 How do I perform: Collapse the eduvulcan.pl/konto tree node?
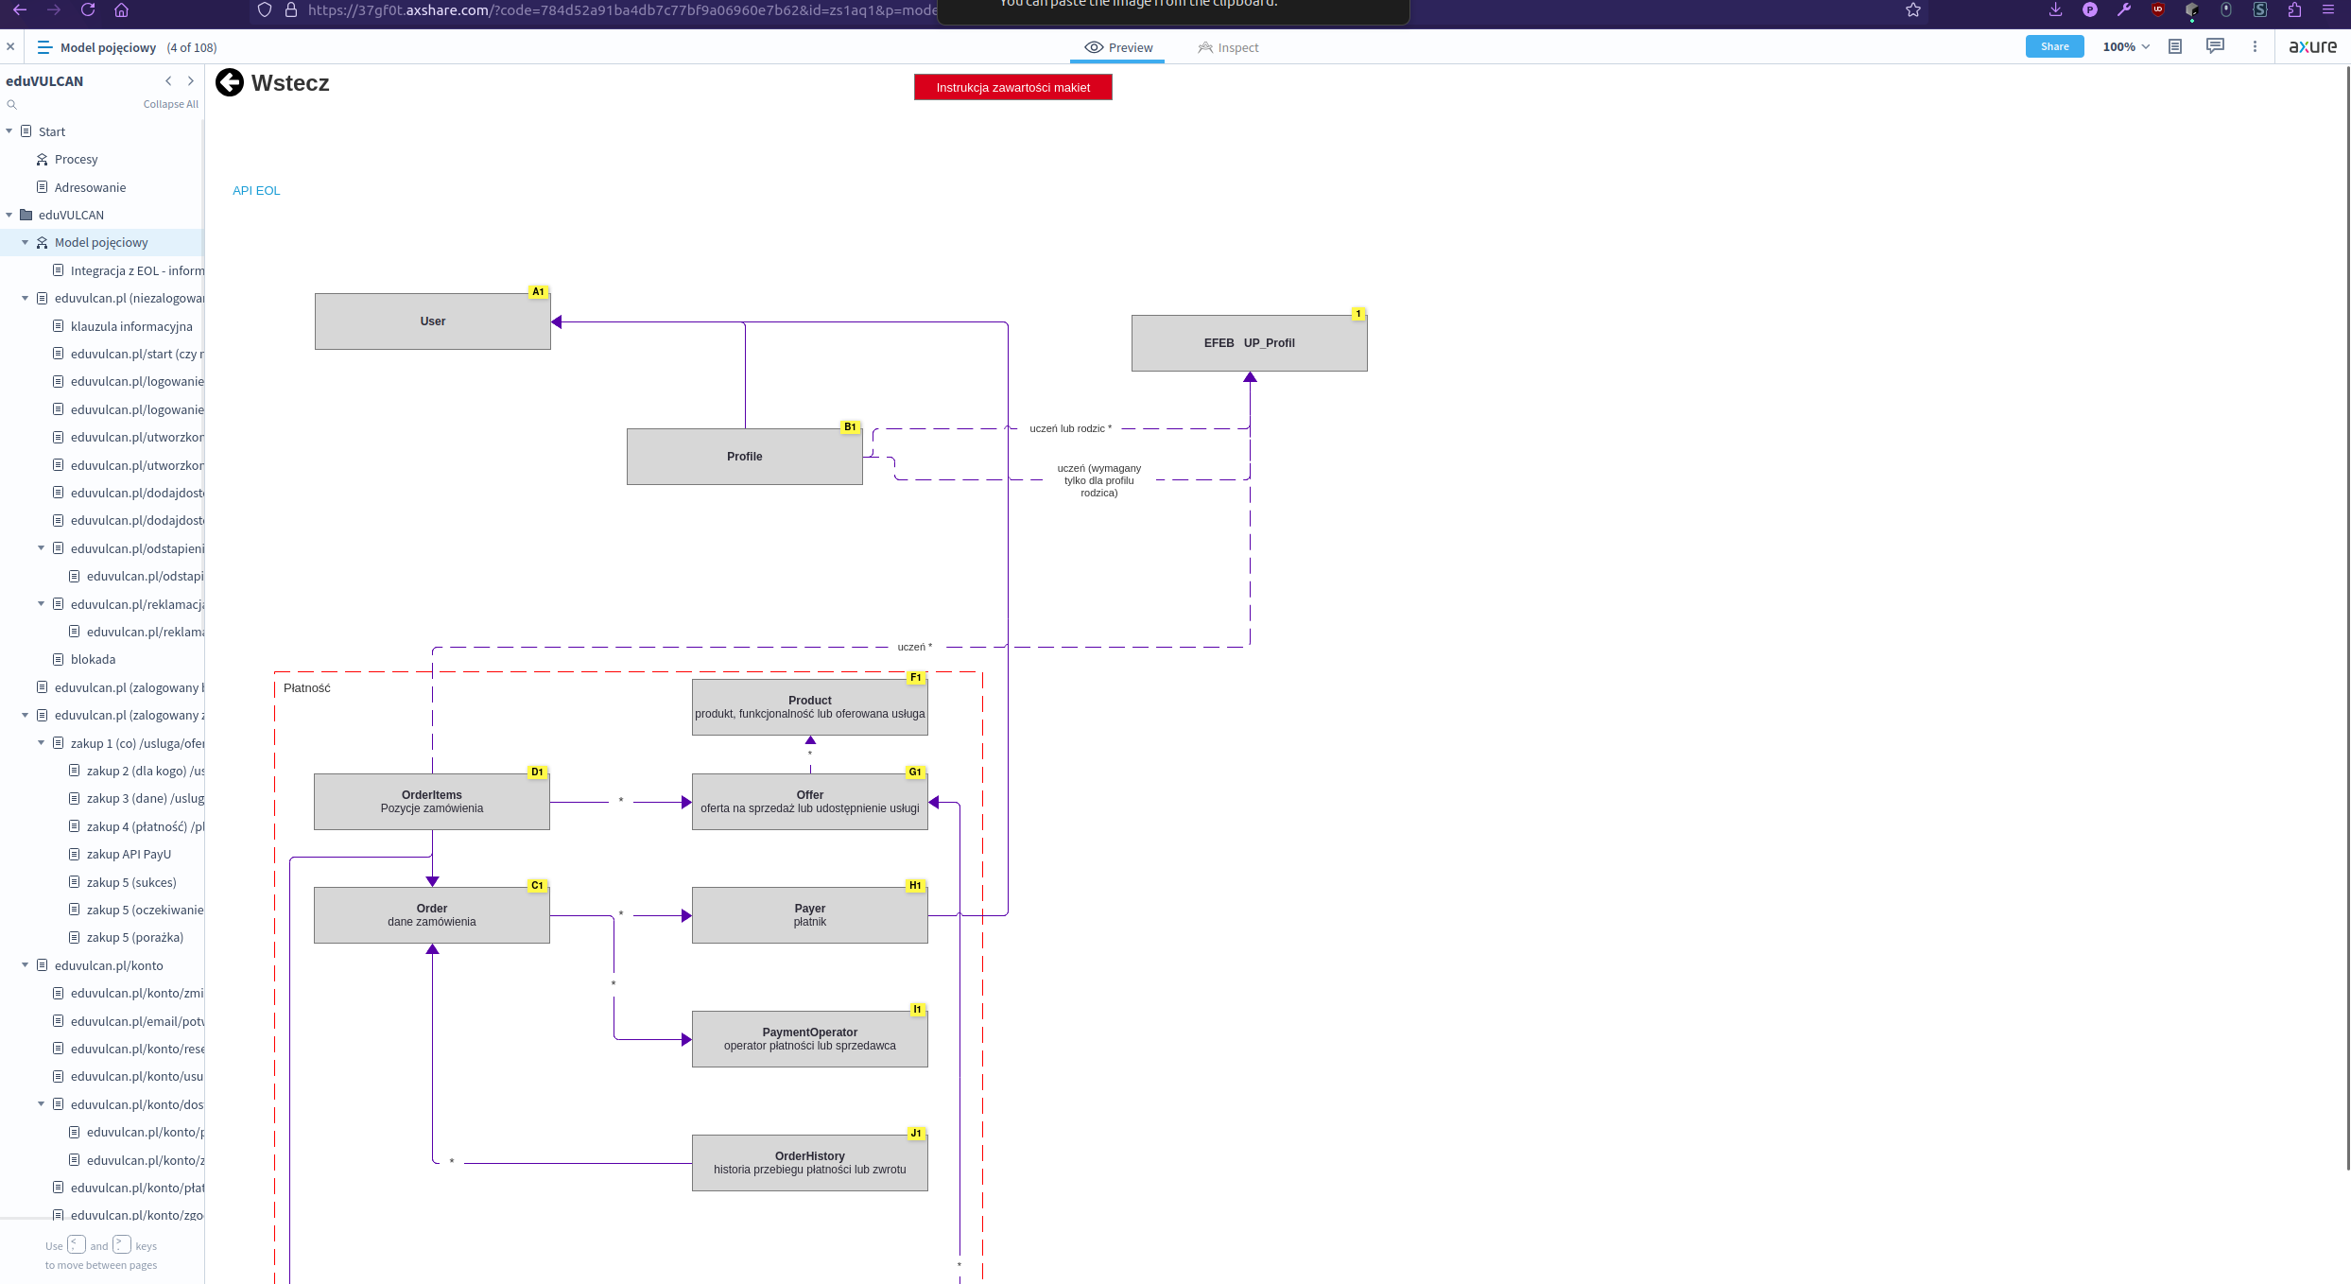click(x=26, y=965)
